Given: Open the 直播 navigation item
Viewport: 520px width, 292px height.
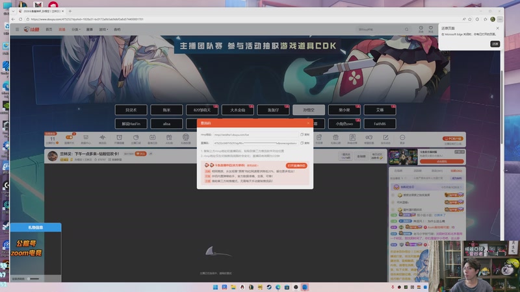Looking at the screenshot, I should 62,29.
